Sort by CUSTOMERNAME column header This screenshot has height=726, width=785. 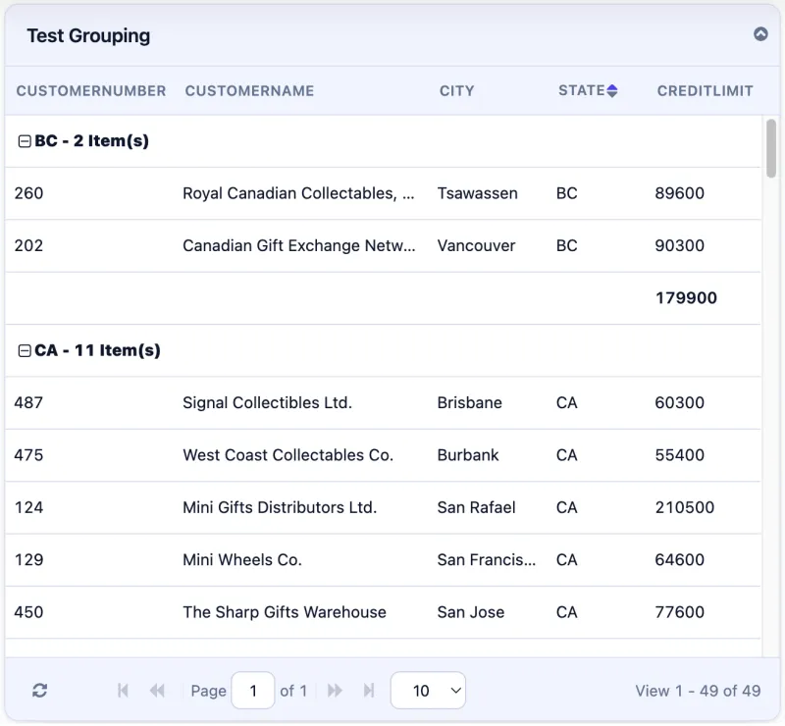tap(249, 90)
